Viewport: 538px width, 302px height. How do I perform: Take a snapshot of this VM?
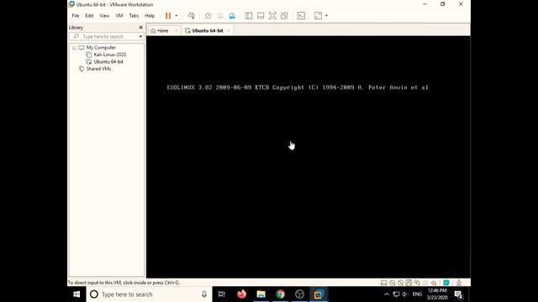[x=208, y=16]
